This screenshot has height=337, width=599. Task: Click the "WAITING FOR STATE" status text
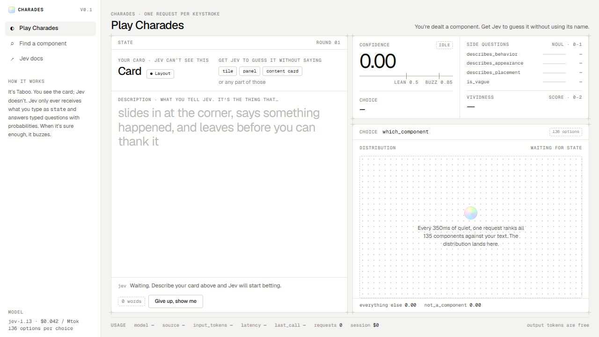(x=556, y=148)
